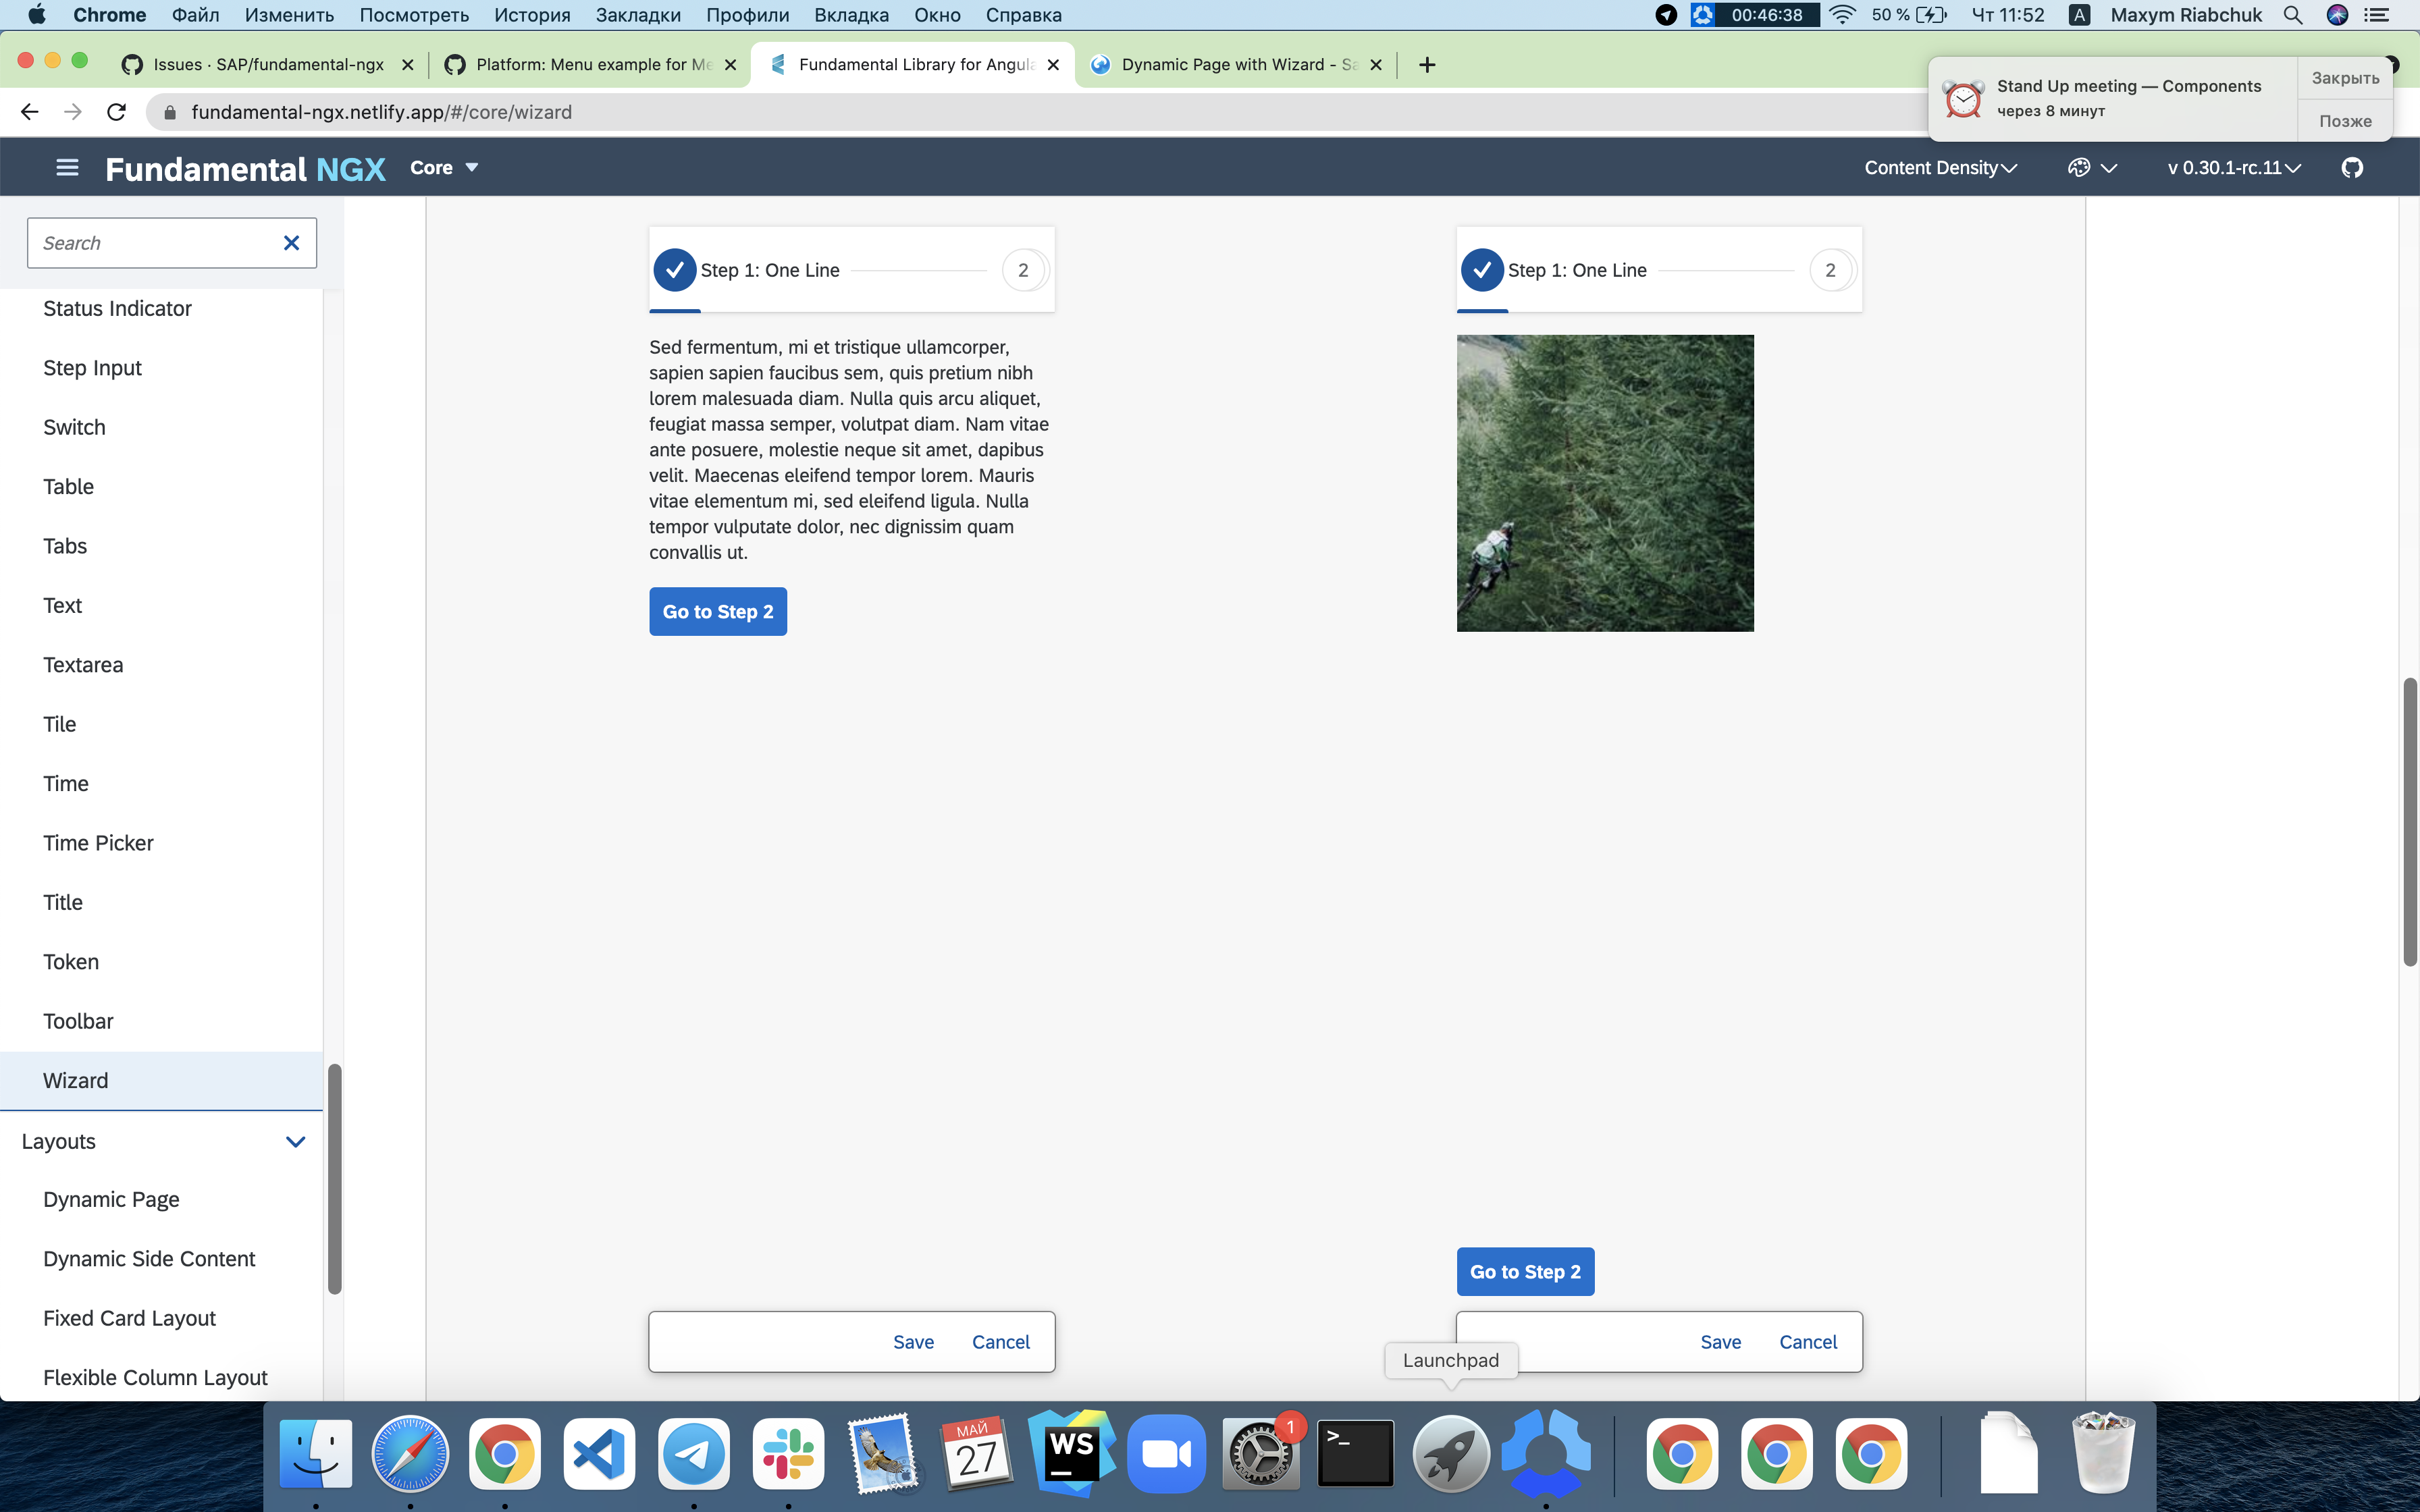The width and height of the screenshot is (2420, 1512).
Task: Open the Content Density dropdown
Action: (1939, 167)
